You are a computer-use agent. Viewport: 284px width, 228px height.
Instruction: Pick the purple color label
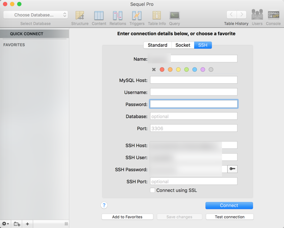coord(203,70)
